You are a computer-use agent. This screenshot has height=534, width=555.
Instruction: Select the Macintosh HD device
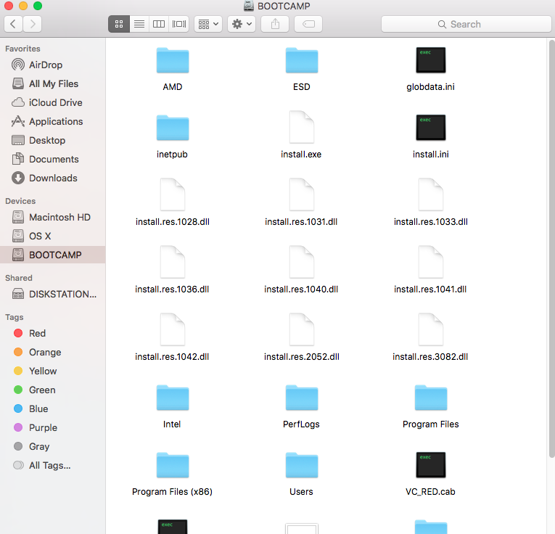(53, 217)
